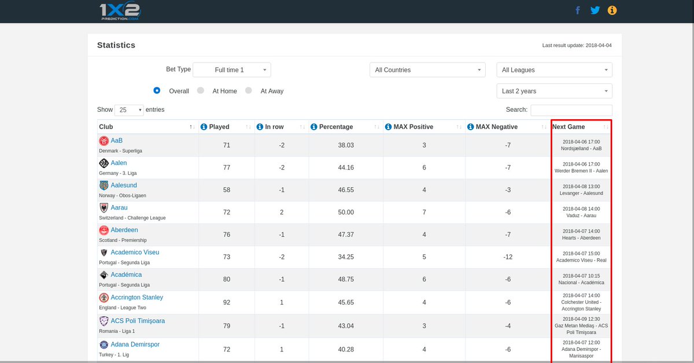Focus the Search input field
The width and height of the screenshot is (694, 363).
pyautogui.click(x=571, y=110)
